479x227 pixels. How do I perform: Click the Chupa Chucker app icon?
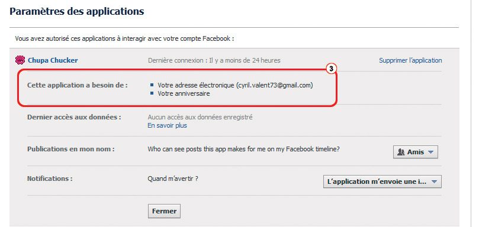[20, 60]
